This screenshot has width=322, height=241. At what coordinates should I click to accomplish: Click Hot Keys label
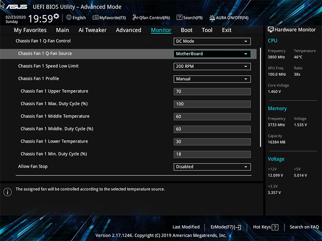pos(262,227)
